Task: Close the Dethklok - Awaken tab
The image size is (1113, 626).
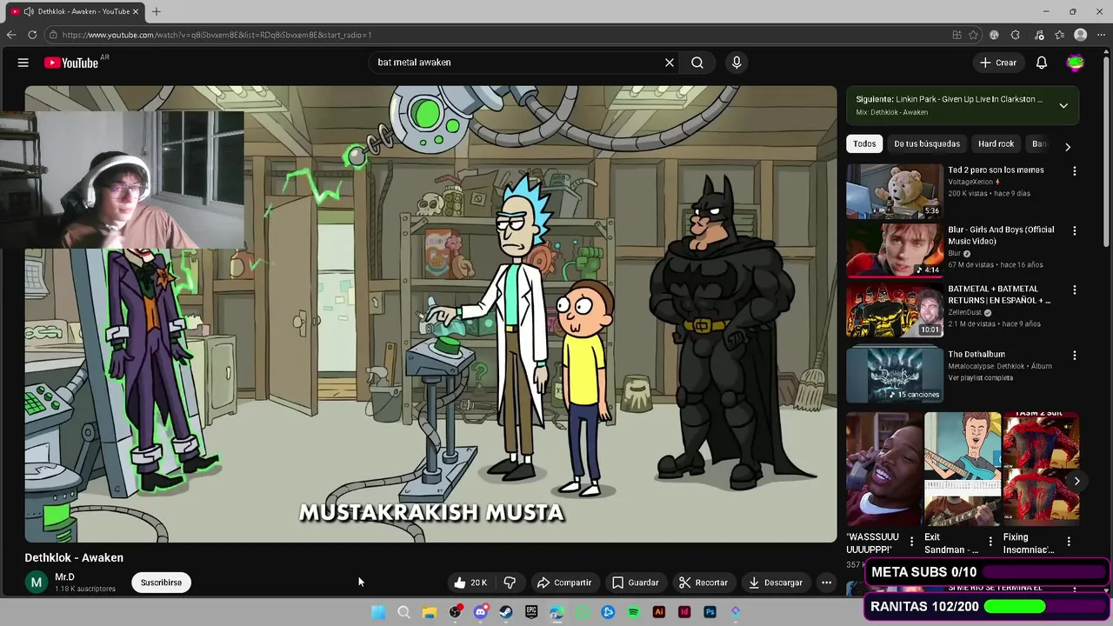Action: point(136,11)
